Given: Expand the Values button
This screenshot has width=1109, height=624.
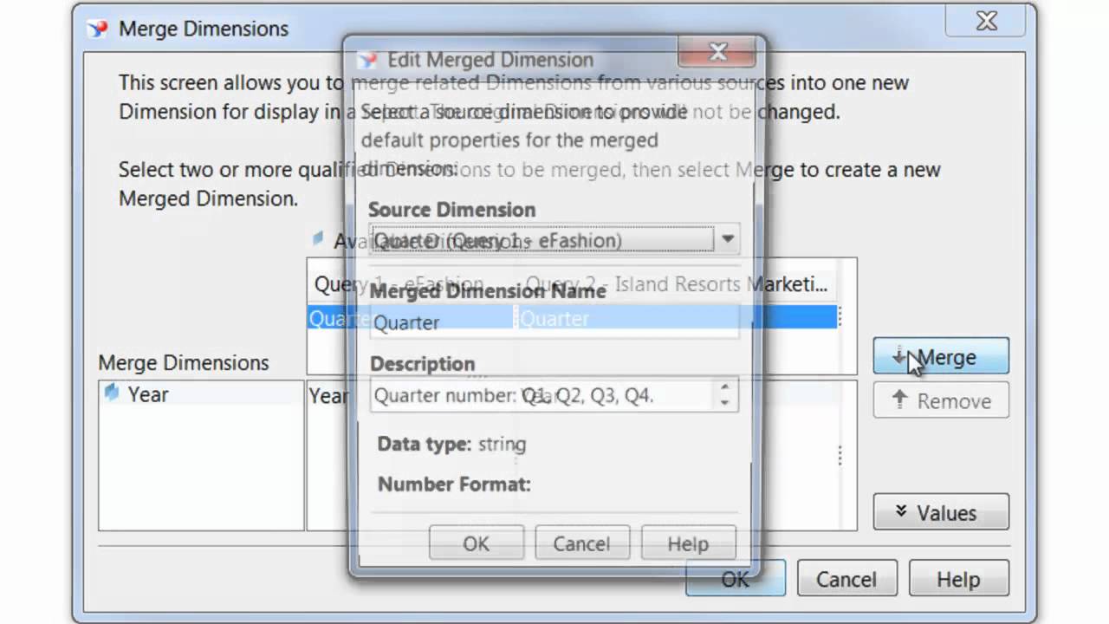Looking at the screenshot, I should tap(941, 512).
